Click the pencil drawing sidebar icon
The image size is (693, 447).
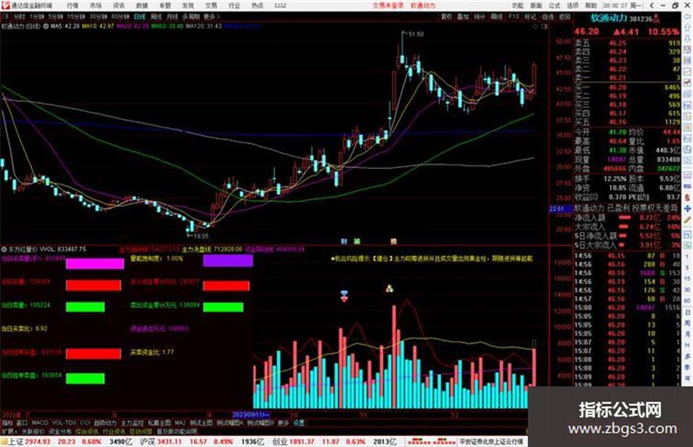click(687, 219)
